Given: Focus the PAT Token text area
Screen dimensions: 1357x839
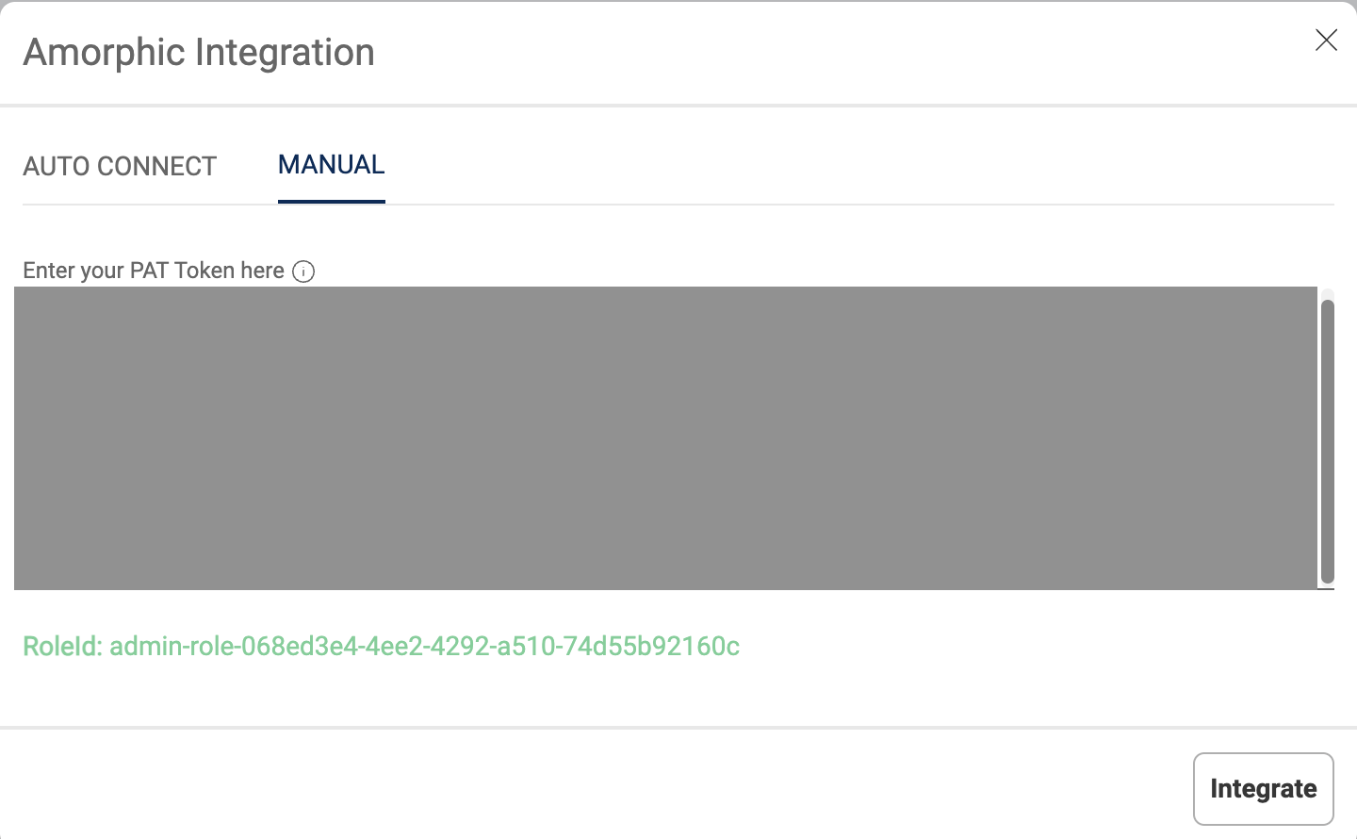Looking at the screenshot, I should click(x=666, y=438).
